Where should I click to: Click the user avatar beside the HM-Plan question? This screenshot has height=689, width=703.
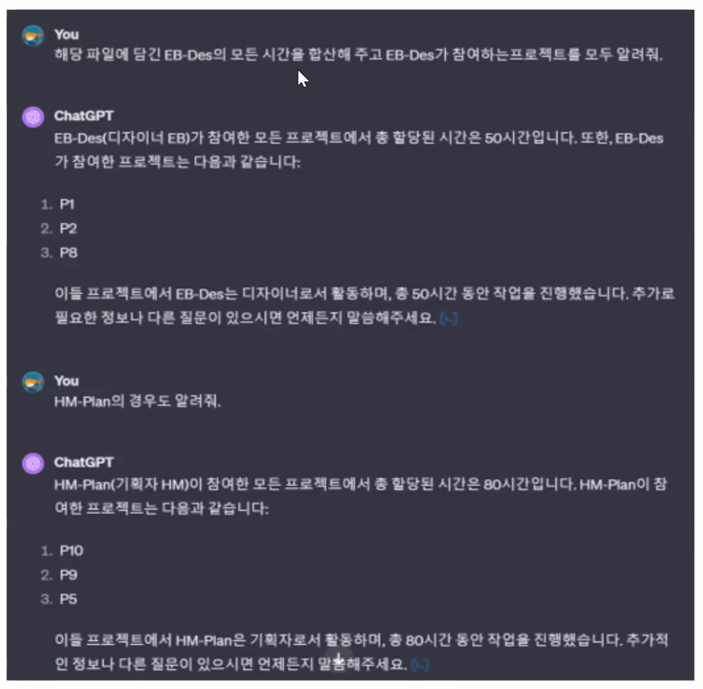coord(33,382)
